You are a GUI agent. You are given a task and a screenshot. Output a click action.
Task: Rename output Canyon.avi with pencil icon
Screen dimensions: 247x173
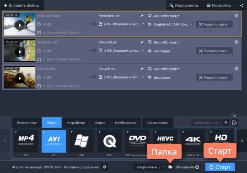[142, 69]
